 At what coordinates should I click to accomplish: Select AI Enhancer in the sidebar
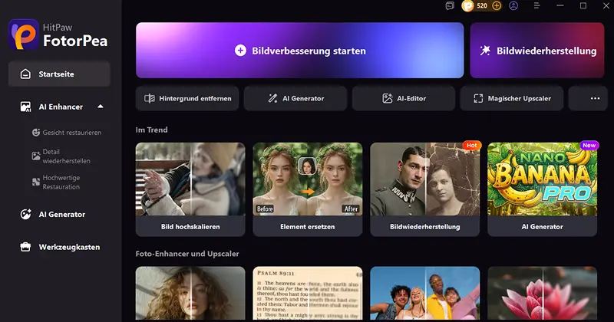click(x=61, y=107)
